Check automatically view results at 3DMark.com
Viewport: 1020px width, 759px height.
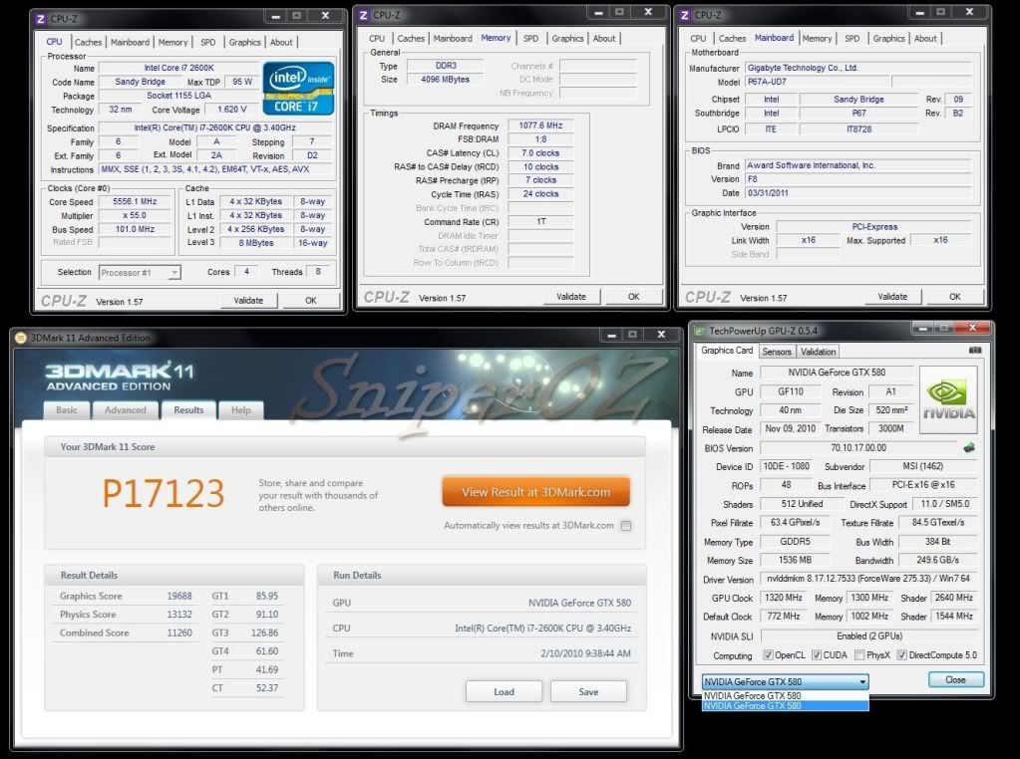click(x=626, y=526)
